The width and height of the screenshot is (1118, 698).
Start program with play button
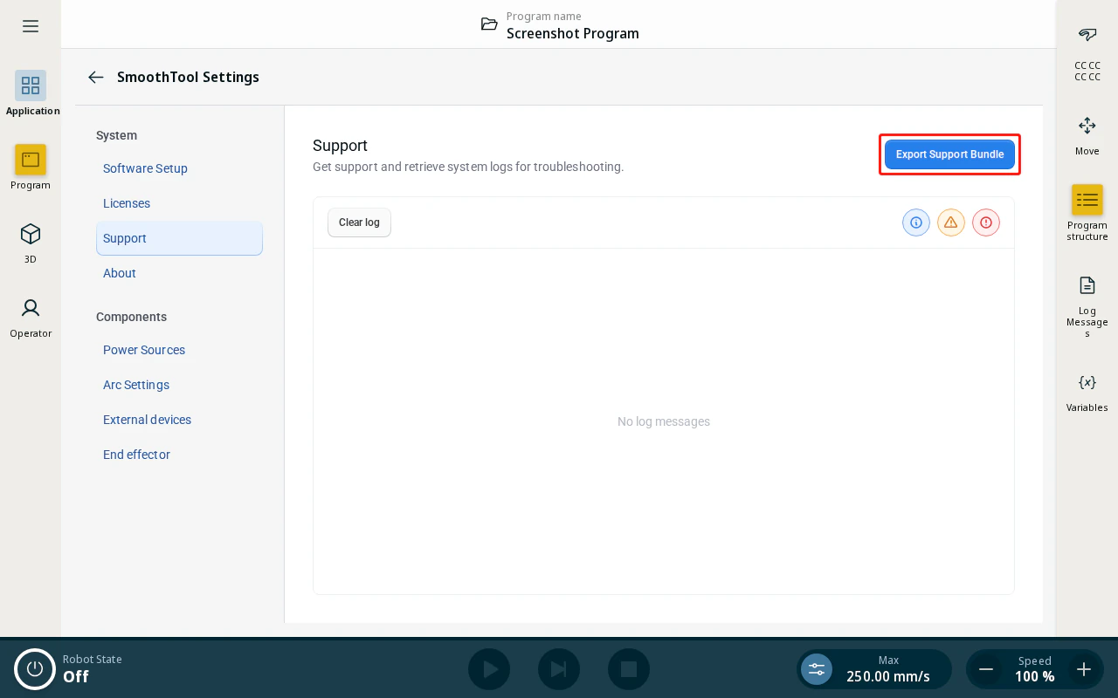coord(489,669)
